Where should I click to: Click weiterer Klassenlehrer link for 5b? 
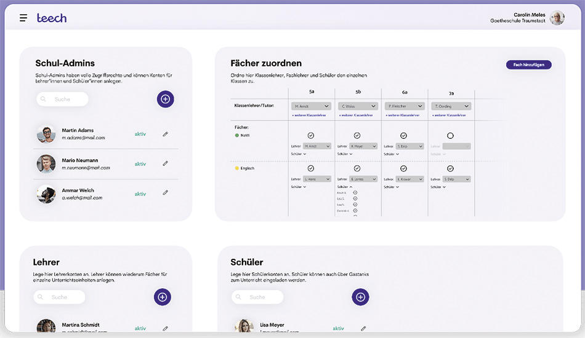(356, 115)
